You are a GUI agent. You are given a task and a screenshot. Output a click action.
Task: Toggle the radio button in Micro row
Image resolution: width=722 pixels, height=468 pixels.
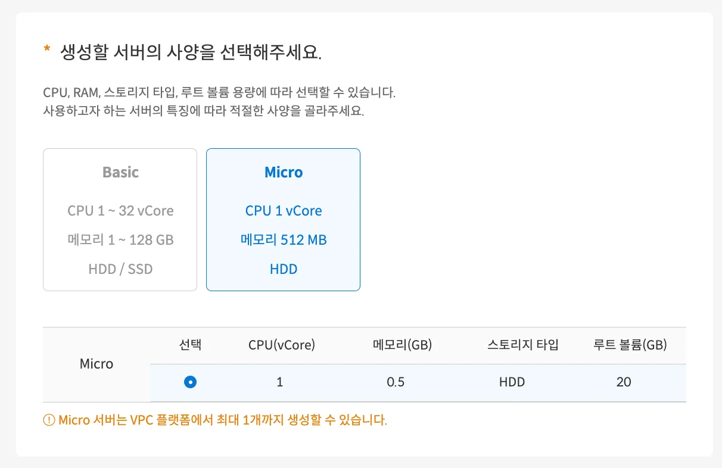(190, 382)
